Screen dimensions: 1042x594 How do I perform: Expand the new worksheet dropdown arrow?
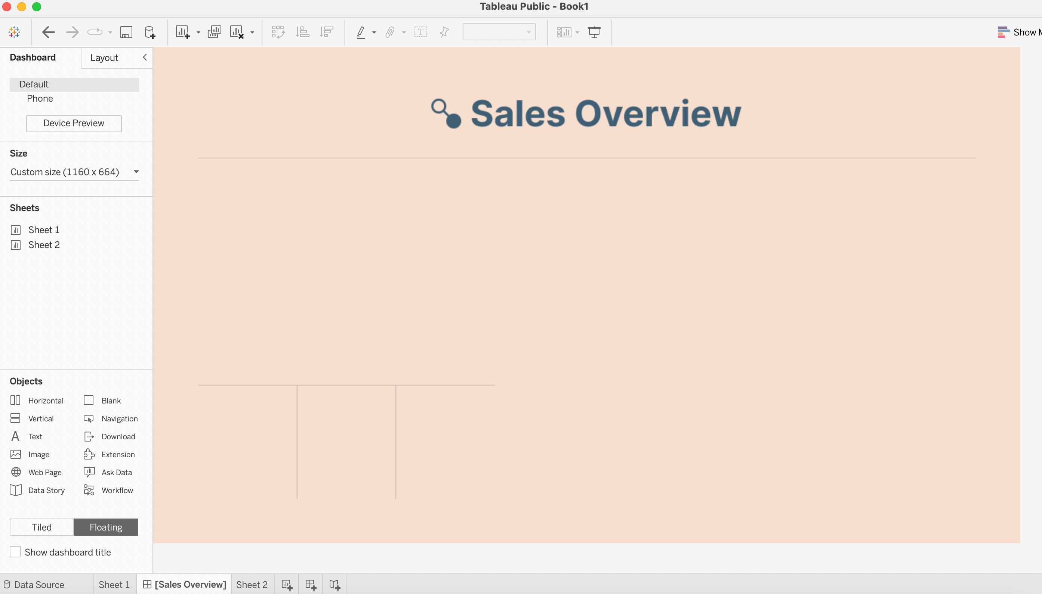coord(198,32)
